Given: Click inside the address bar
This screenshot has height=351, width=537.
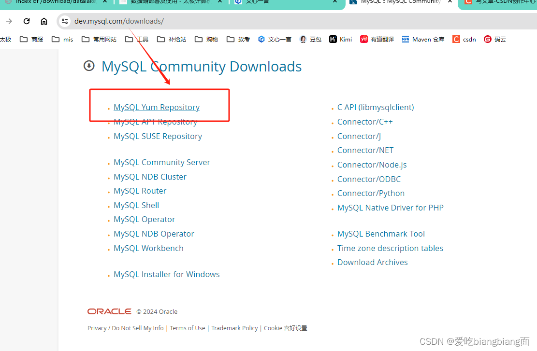Looking at the screenshot, I should pyautogui.click(x=145, y=21).
